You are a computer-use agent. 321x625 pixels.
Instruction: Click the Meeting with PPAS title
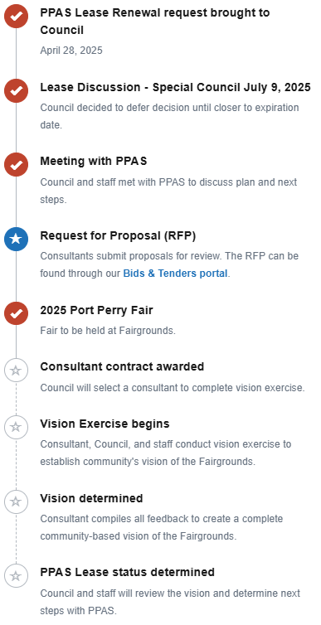pyautogui.click(x=94, y=161)
